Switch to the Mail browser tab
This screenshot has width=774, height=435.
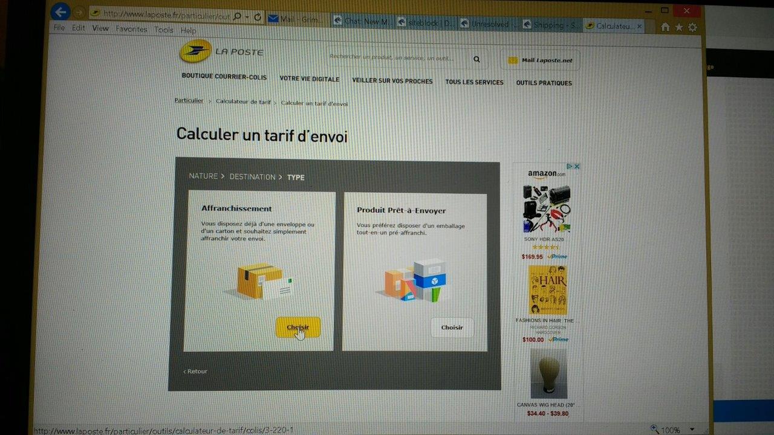tap(297, 20)
